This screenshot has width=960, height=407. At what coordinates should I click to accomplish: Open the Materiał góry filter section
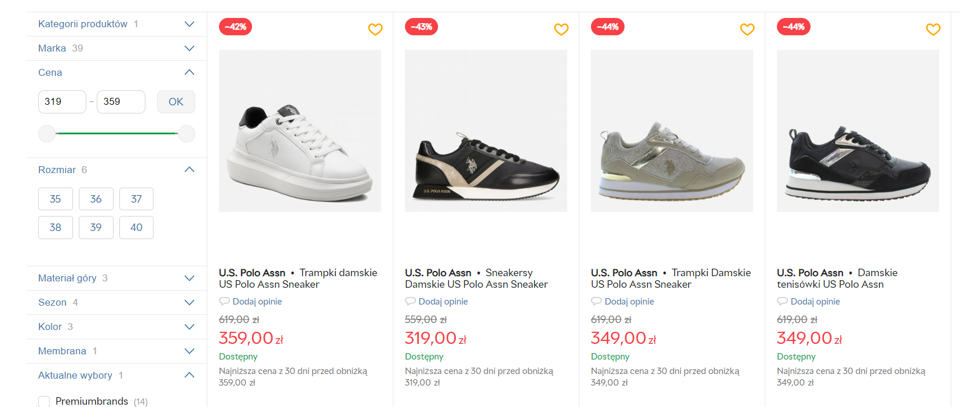tap(189, 278)
